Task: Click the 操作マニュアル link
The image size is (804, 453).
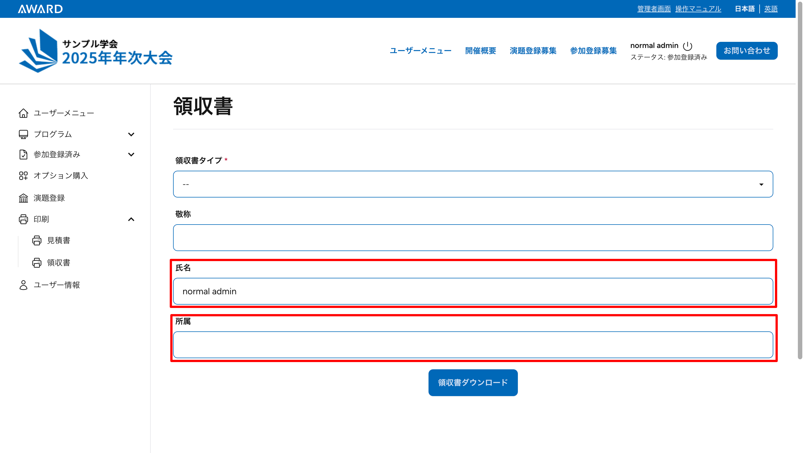Action: [x=698, y=9]
